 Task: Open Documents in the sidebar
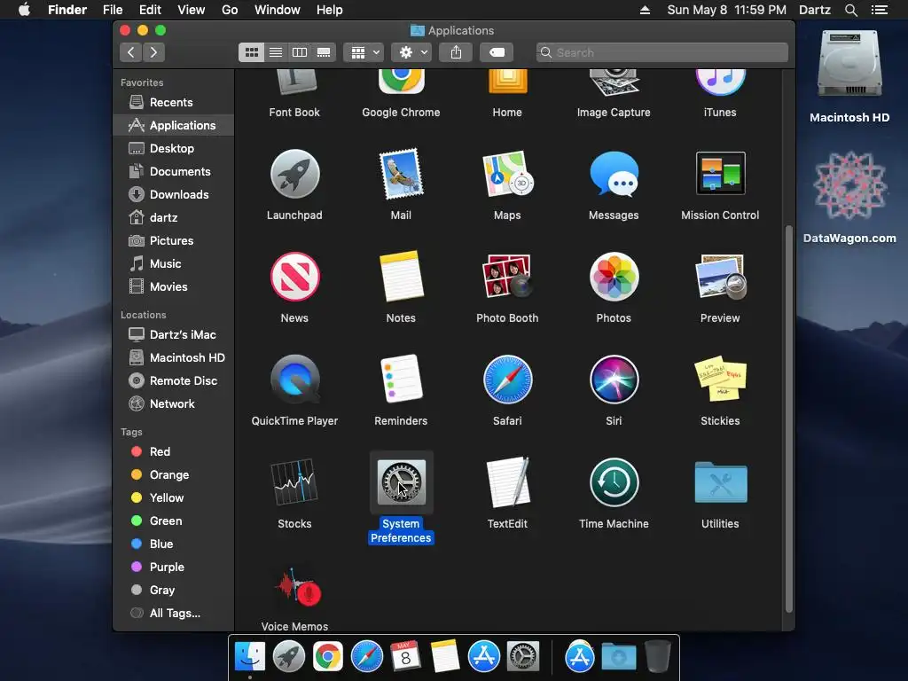pos(174,171)
